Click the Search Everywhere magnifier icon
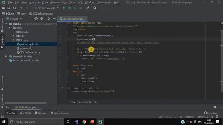223x125 pixels. (95, 8)
